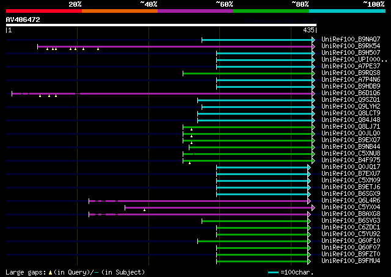Click the cyan alignment bar for B9NAQ7
This screenshot has height=277, width=391.
click(x=257, y=40)
